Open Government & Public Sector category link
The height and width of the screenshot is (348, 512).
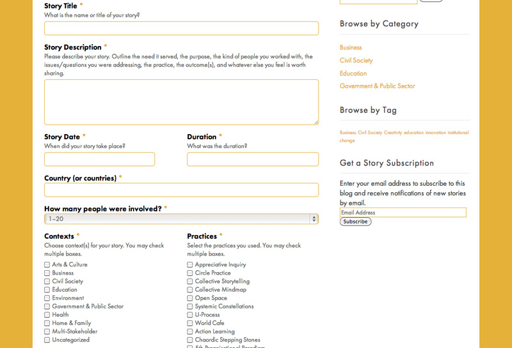(x=377, y=86)
